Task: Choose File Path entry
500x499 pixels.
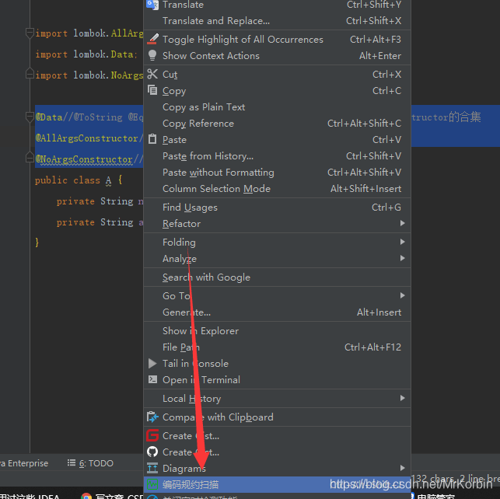Action: 277,347
